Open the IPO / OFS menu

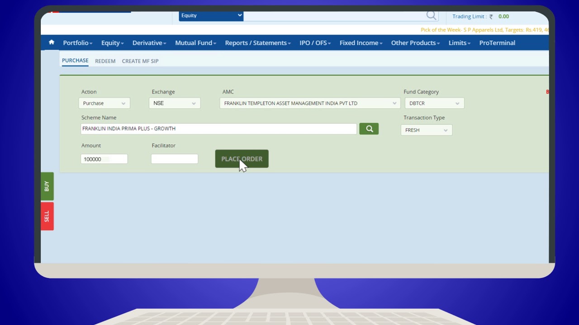pyautogui.click(x=315, y=43)
